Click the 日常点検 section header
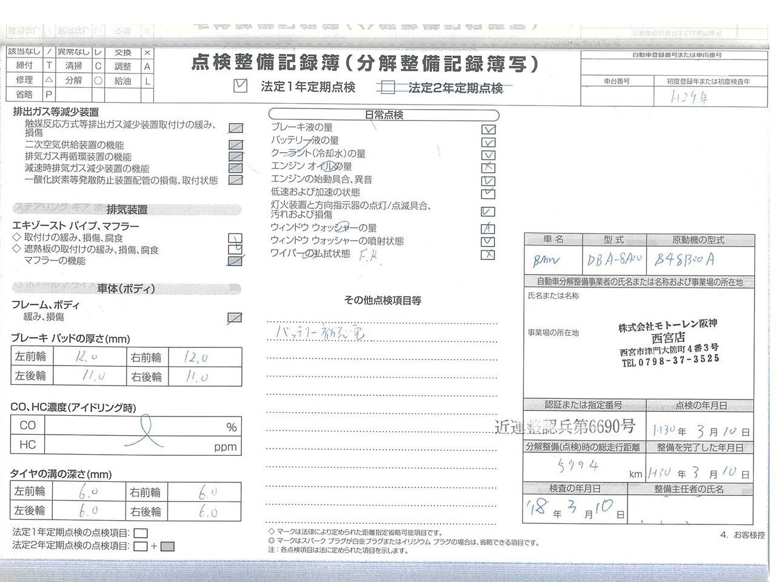This screenshot has width=776, height=582. (x=384, y=115)
